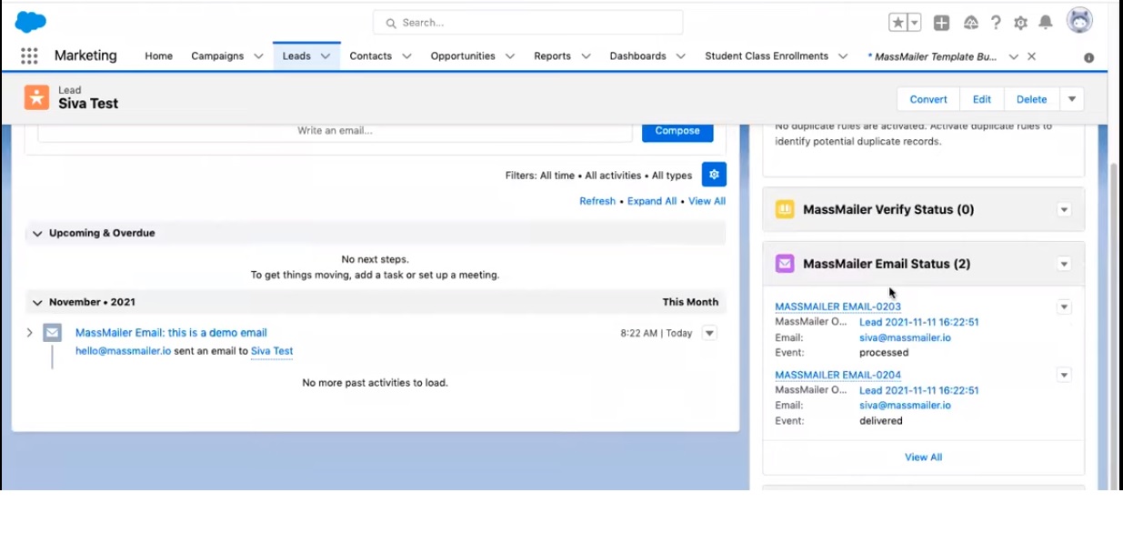Click the navigation bar info icon

coord(1088,56)
